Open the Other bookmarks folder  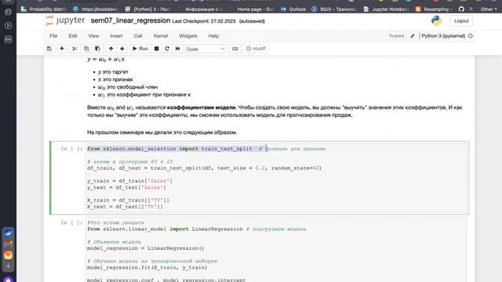[x=489, y=9]
